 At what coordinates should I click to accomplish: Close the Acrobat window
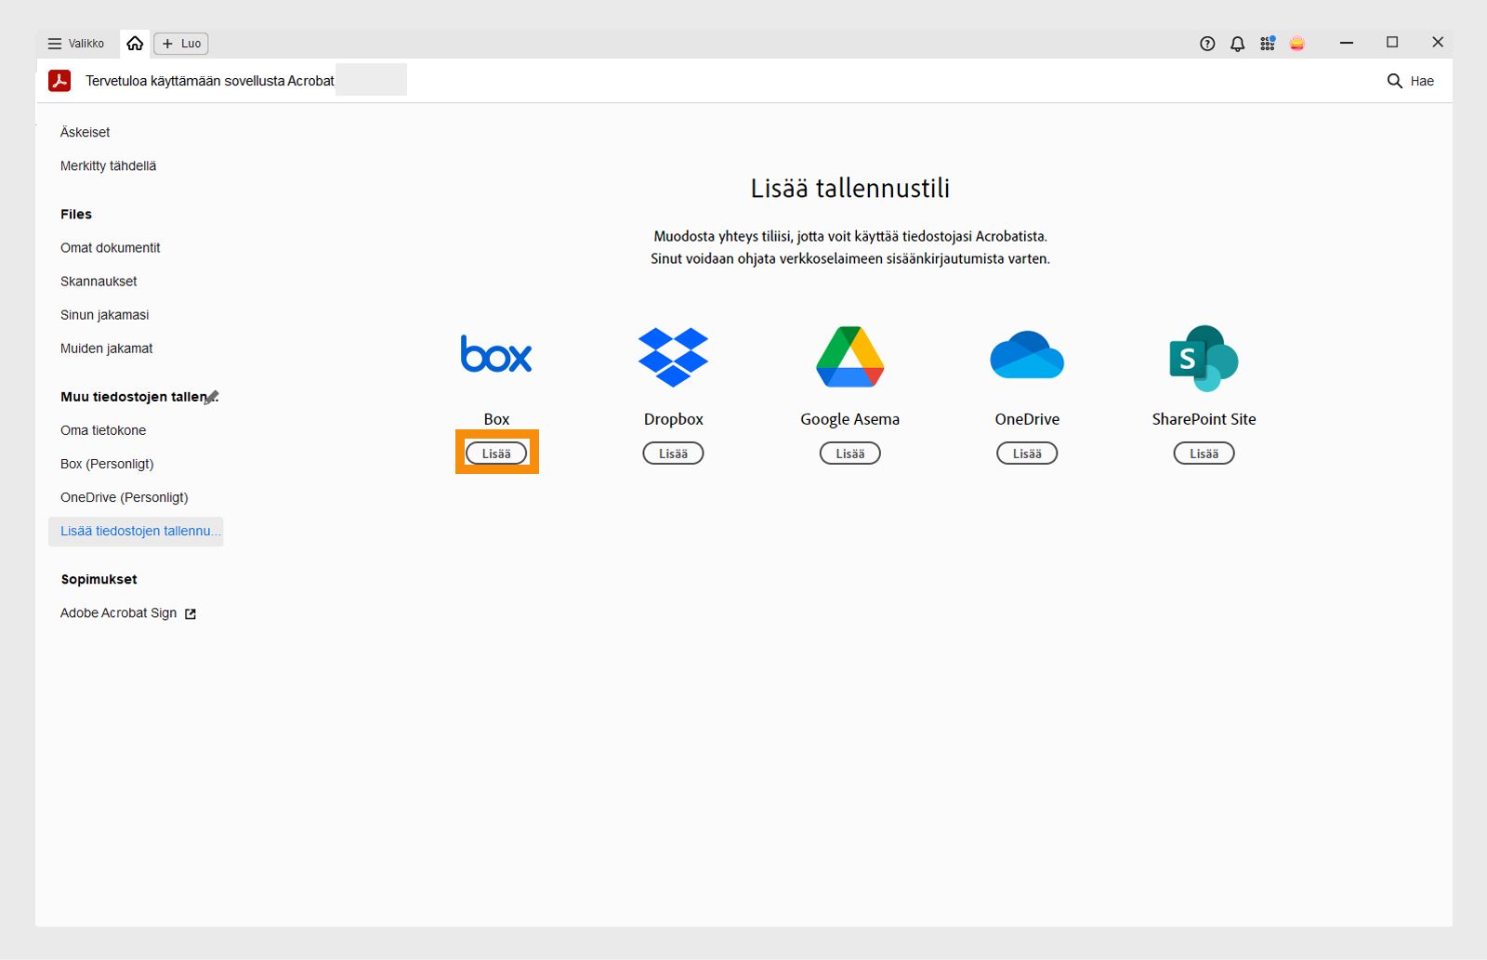point(1438,43)
